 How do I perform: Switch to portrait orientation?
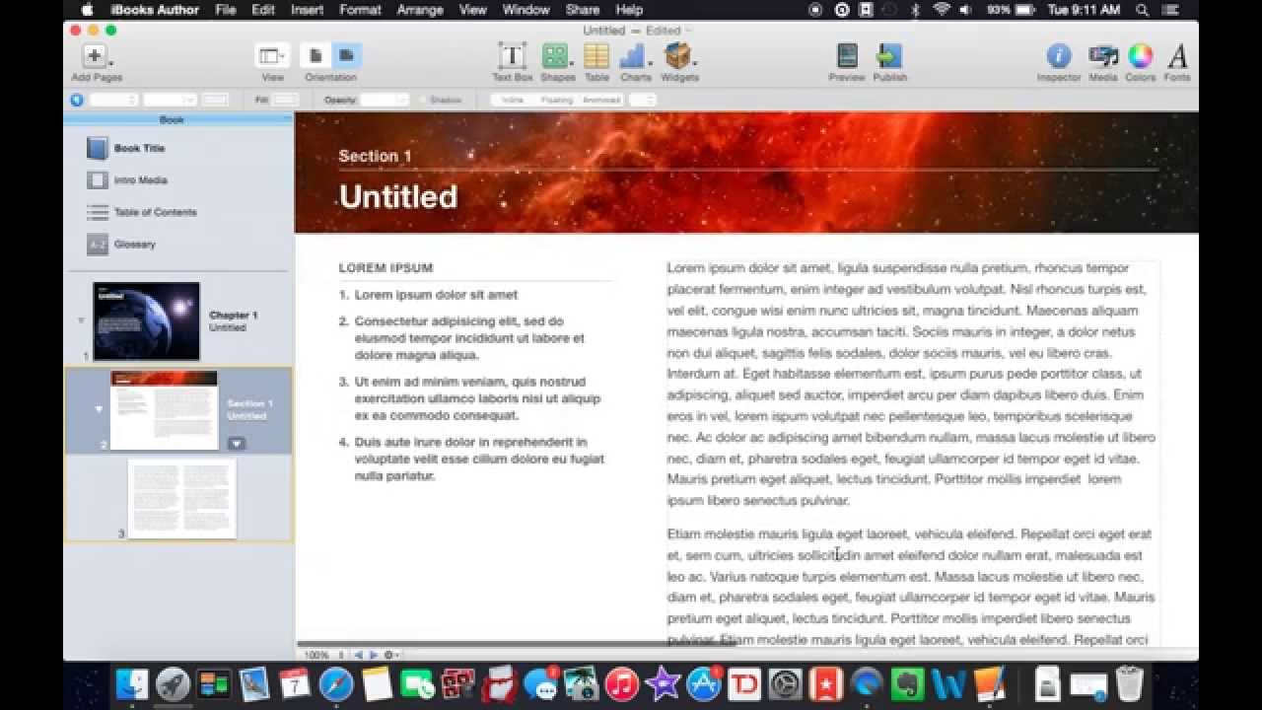click(x=316, y=55)
